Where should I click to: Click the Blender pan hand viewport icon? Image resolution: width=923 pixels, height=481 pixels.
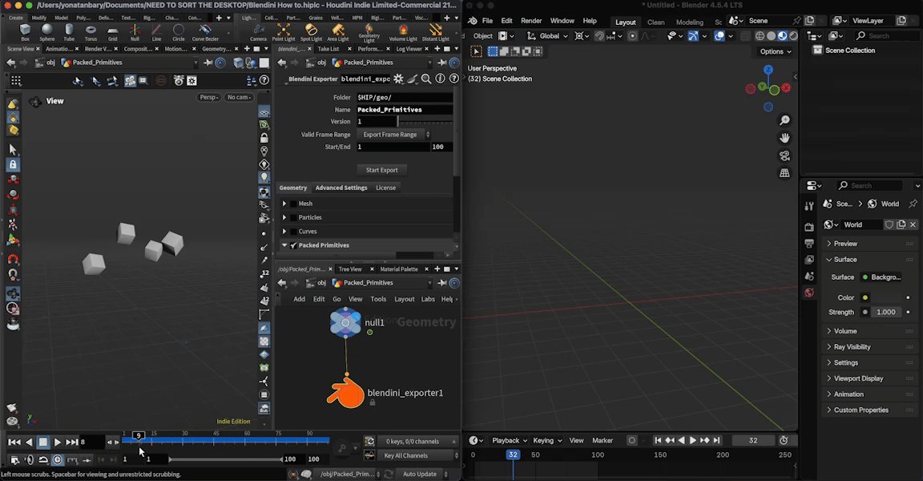coord(784,138)
